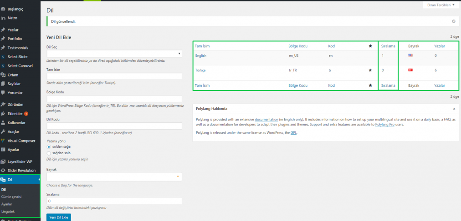Viewport: 461px width, 221px height.
Task: Click the Ayarlar settings icon in main menu
Action: pos(3,150)
